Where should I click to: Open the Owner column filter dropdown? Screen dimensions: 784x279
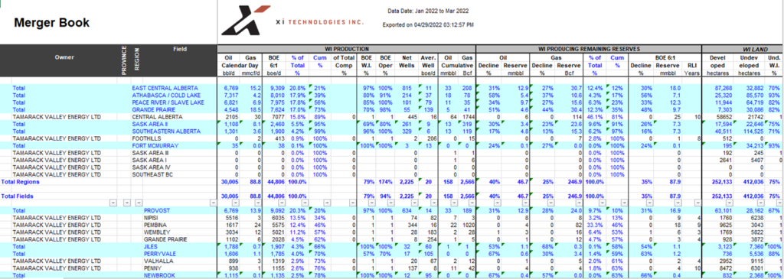click(x=113, y=203)
